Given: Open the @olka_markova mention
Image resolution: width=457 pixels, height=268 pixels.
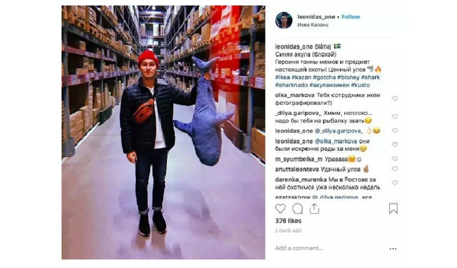Looking at the screenshot, I should (x=336, y=141).
